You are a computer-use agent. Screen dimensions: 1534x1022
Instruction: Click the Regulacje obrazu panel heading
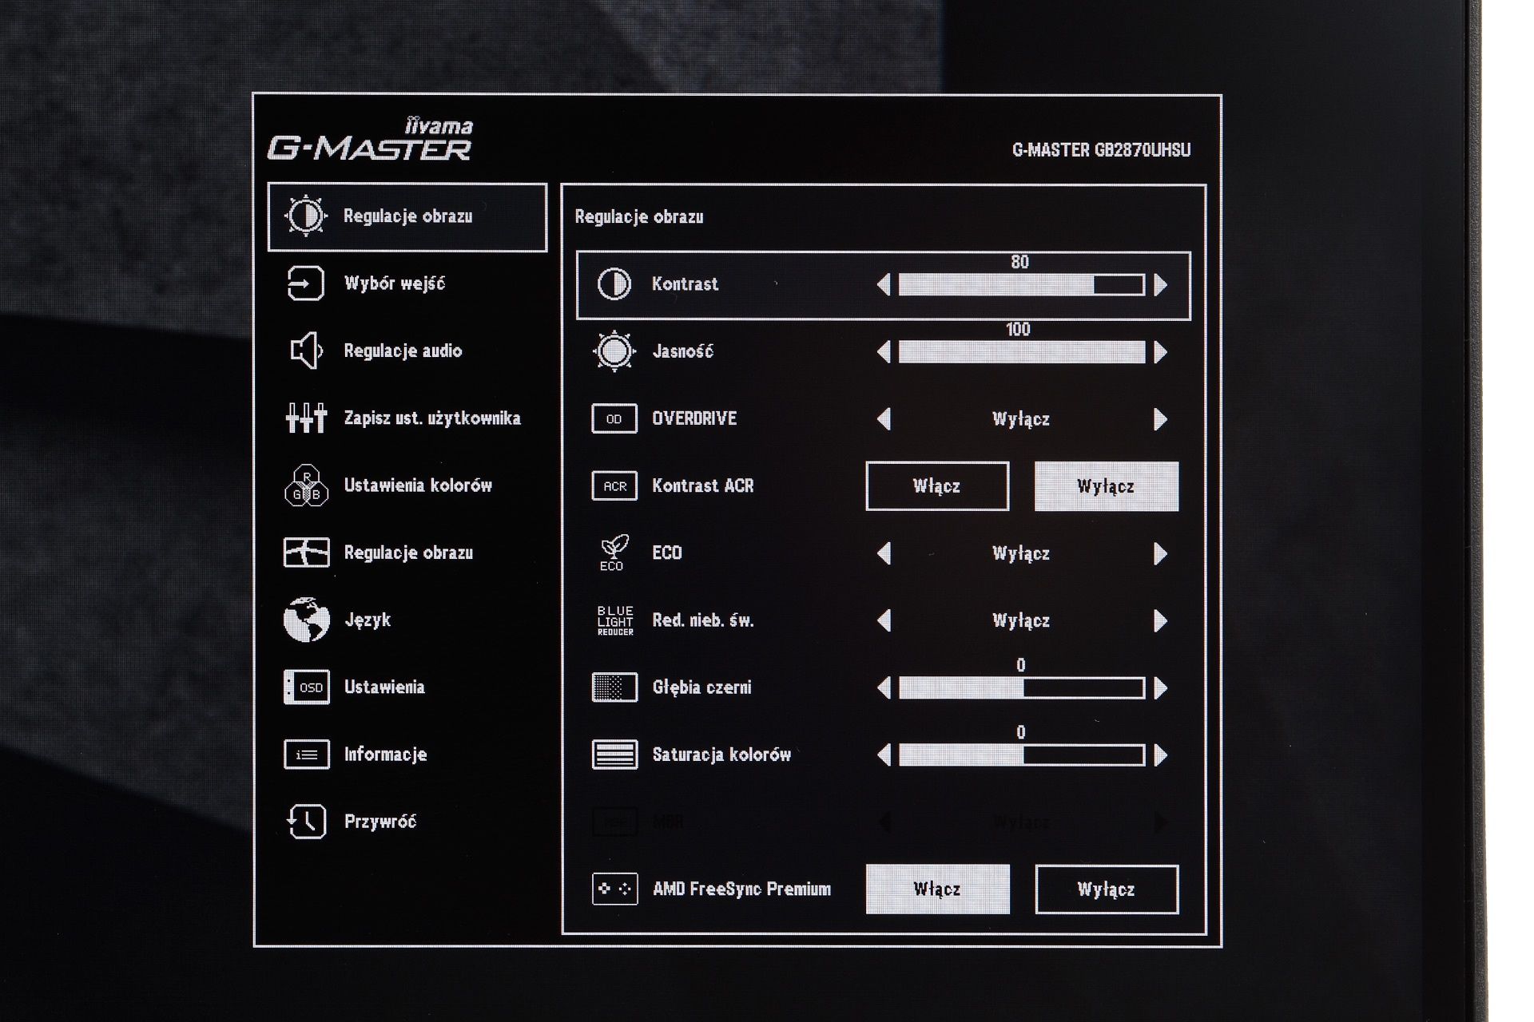639,217
